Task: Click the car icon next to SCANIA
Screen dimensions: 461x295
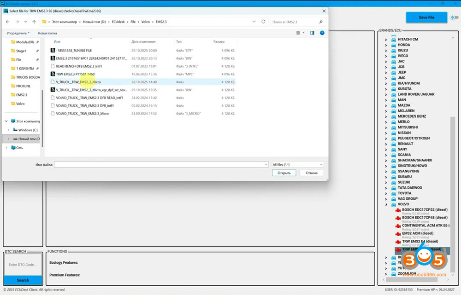Action: (x=393, y=155)
